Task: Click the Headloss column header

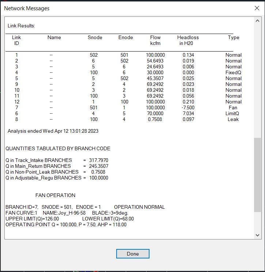Action: (188, 40)
